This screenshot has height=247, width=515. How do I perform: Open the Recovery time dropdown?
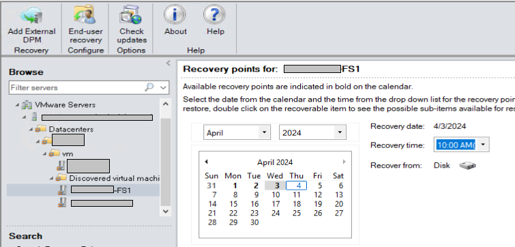click(x=482, y=145)
